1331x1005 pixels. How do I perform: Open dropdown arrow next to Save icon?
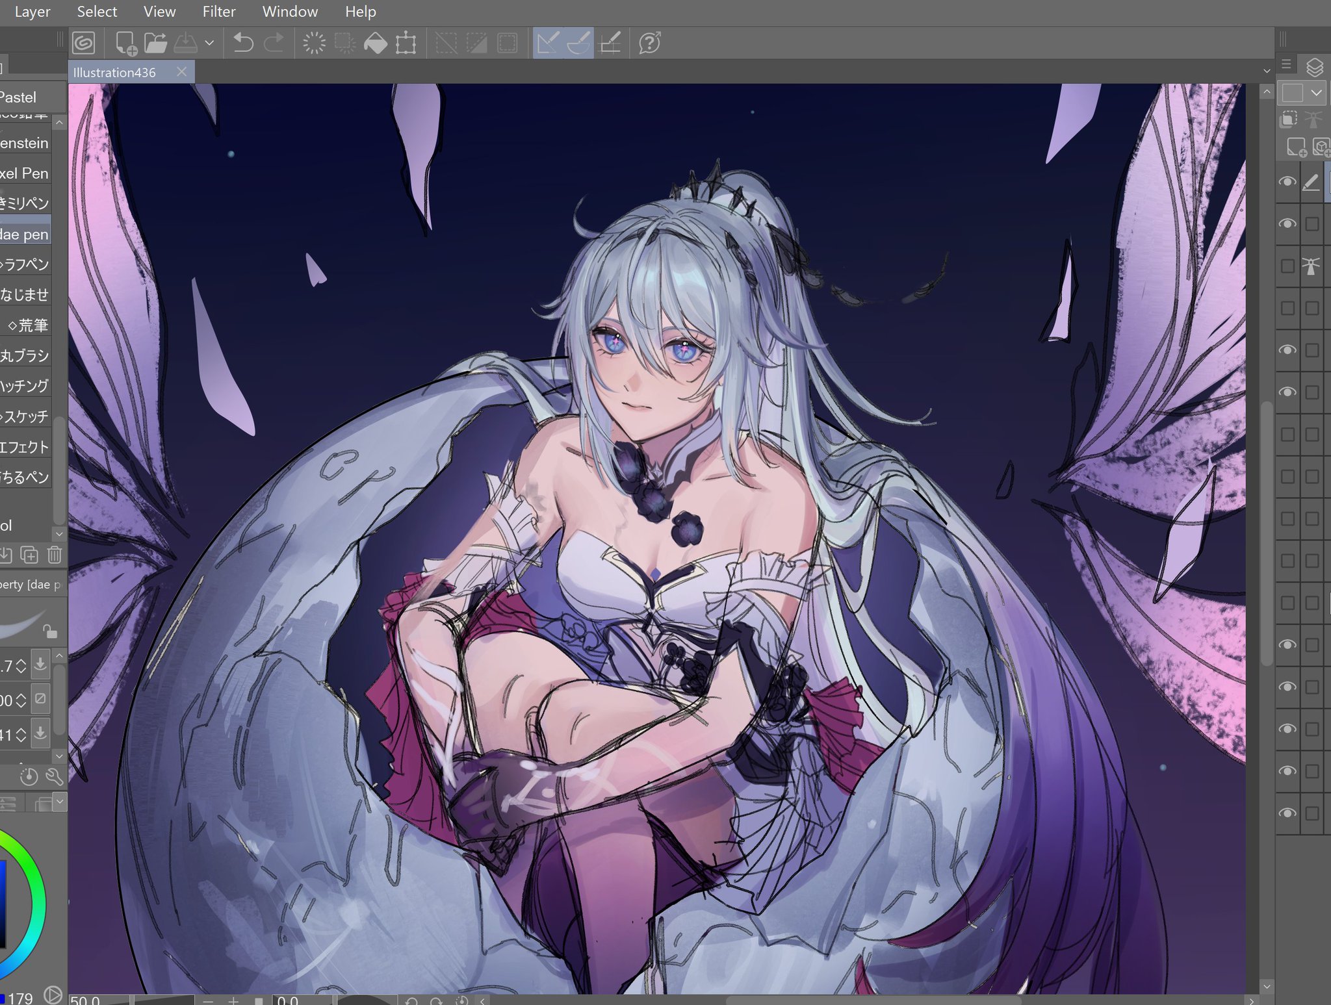[x=209, y=44]
